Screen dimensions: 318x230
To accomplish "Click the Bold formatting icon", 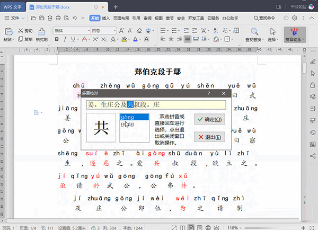I will coord(57,39).
